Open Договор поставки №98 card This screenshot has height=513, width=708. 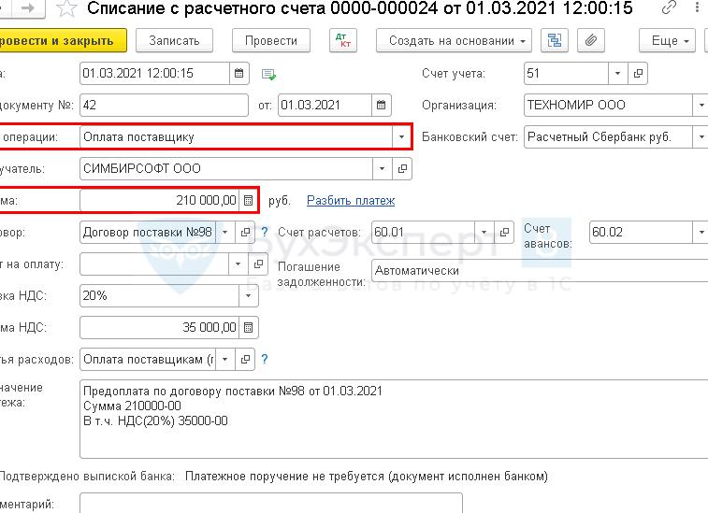coord(245,233)
